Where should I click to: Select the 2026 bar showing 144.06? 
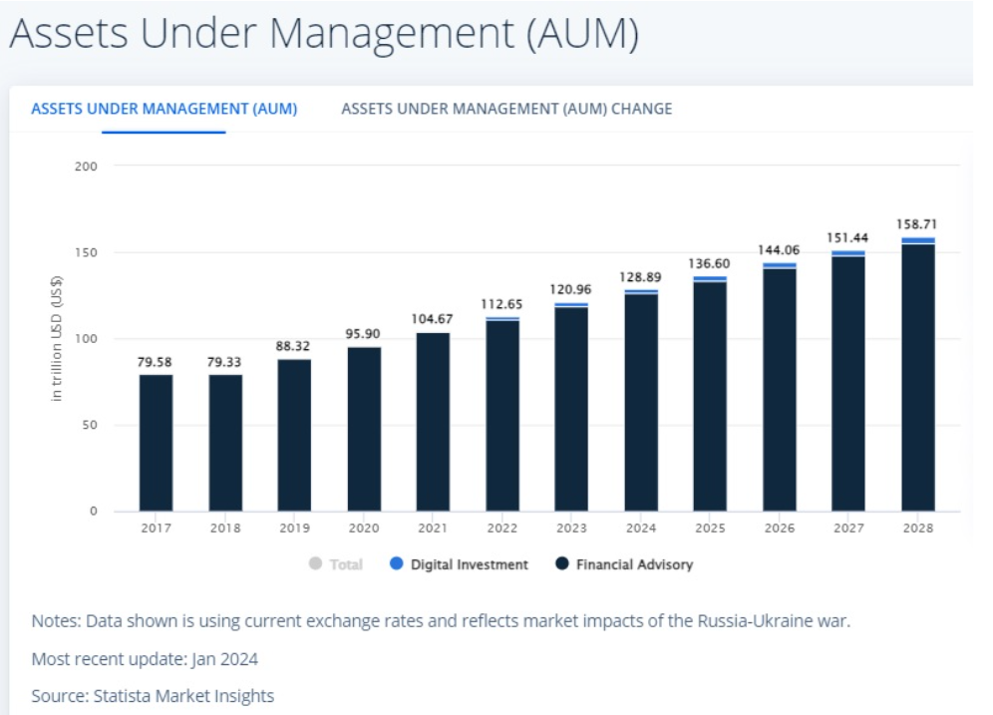(x=780, y=389)
